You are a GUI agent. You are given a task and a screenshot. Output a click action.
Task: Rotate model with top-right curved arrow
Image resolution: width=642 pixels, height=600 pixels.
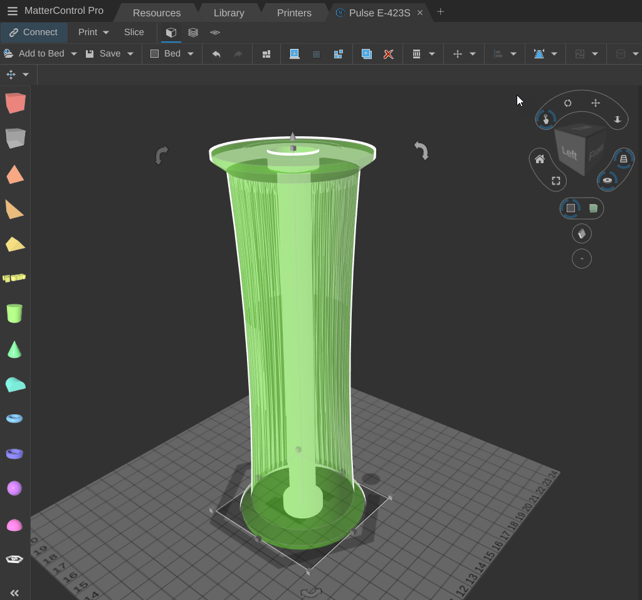click(x=421, y=151)
